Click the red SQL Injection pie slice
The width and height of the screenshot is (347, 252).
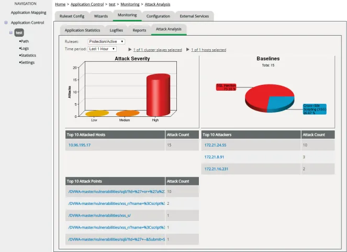(x=260, y=94)
